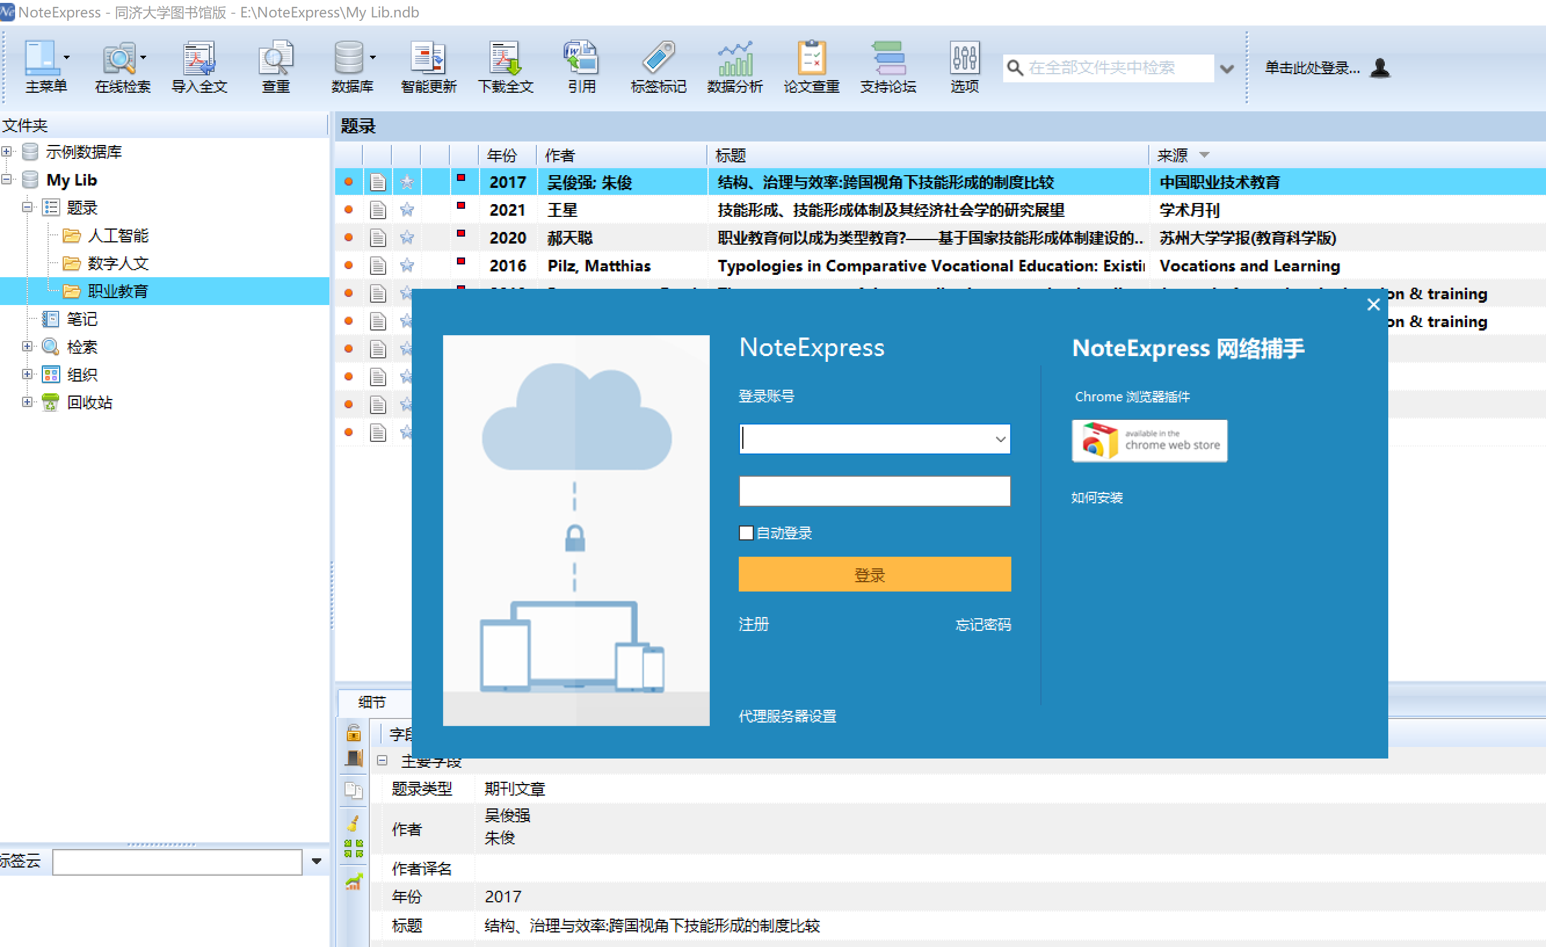Click the orange 登录 button

click(x=874, y=574)
